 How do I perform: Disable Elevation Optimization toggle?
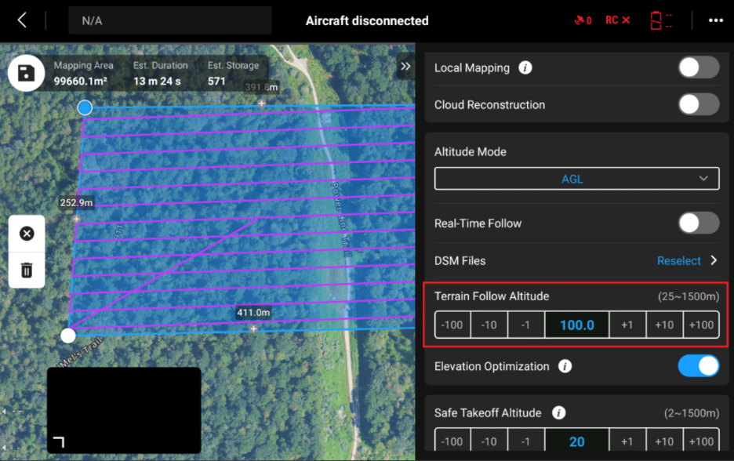coord(698,366)
